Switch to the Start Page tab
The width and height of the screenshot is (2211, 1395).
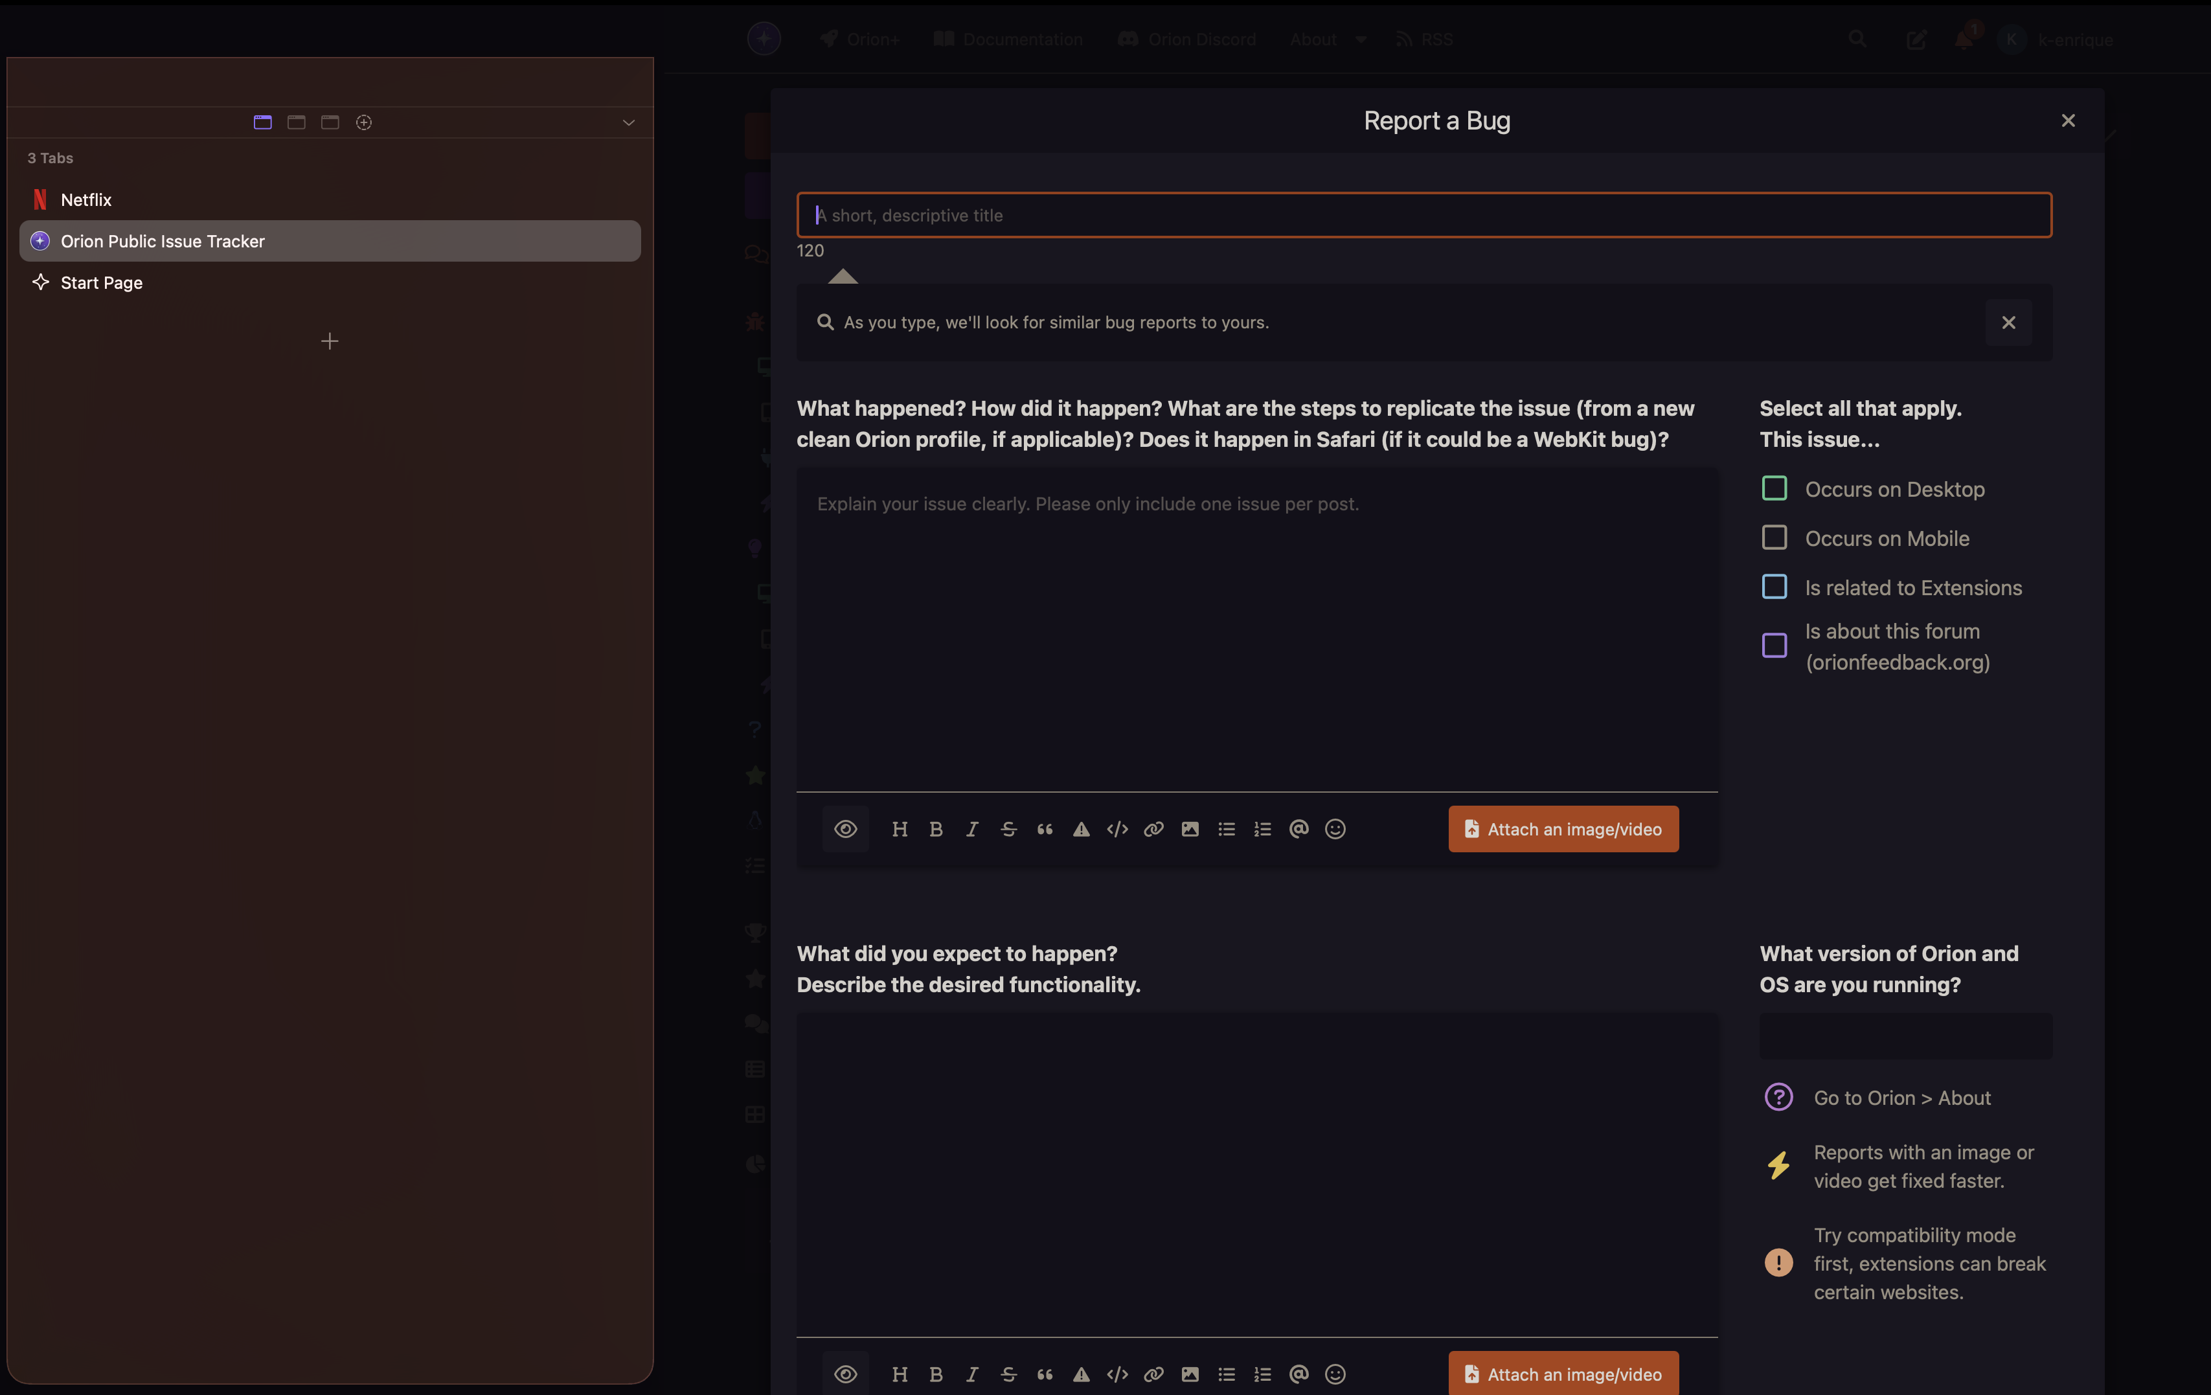tap(101, 283)
